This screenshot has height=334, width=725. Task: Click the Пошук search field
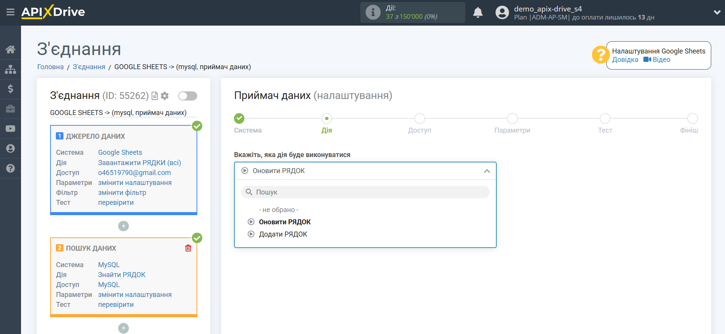(365, 192)
